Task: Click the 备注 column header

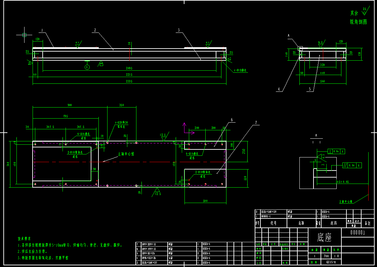Action: [368, 223]
